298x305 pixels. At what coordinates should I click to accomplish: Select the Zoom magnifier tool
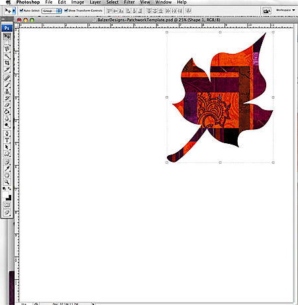7,182
